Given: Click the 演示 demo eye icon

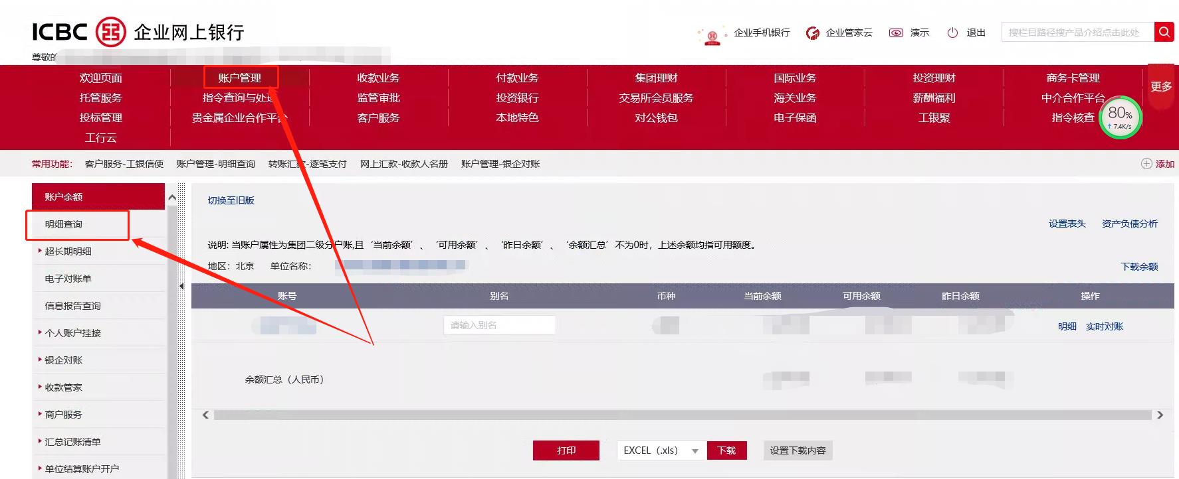Looking at the screenshot, I should tap(896, 33).
